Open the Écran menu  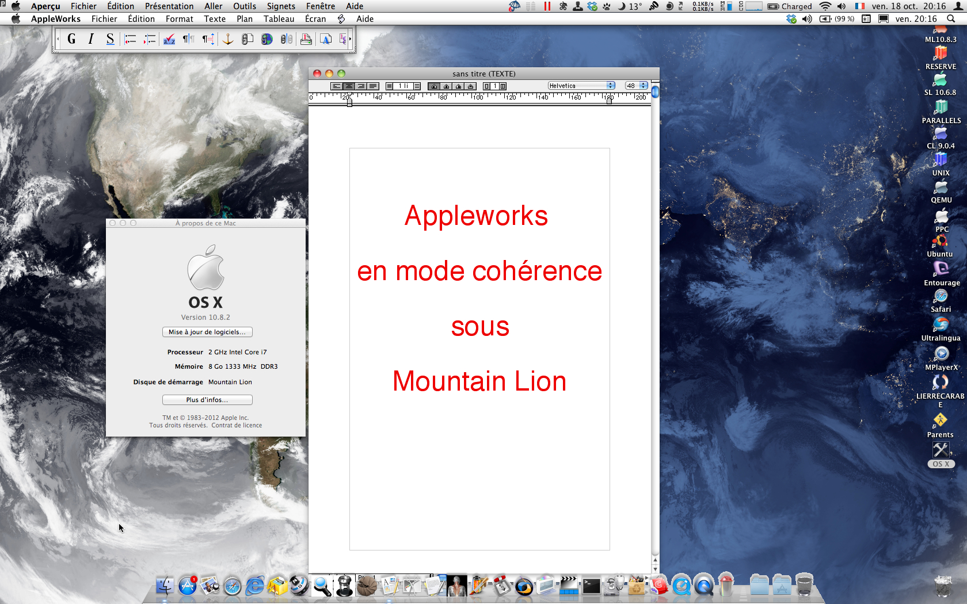[x=315, y=19]
